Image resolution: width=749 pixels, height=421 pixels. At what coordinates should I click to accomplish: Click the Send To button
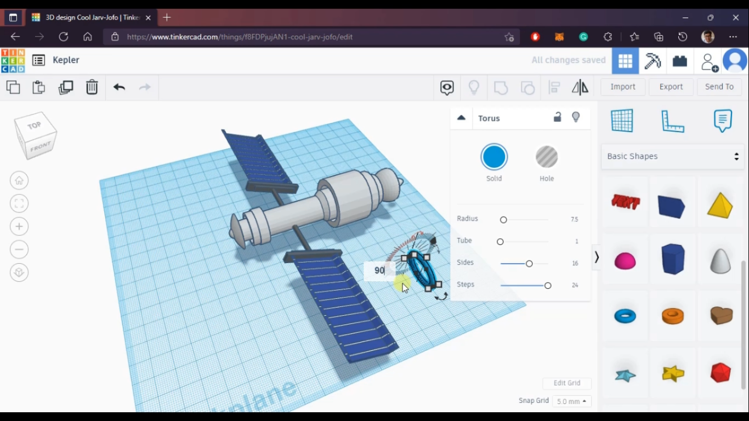719,87
